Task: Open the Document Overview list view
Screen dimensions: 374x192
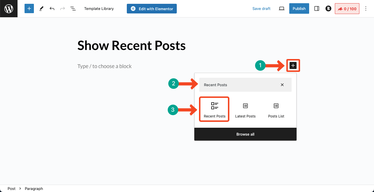Action: [73, 9]
